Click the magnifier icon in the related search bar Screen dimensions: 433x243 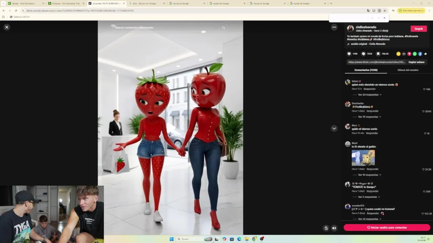tap(223, 28)
